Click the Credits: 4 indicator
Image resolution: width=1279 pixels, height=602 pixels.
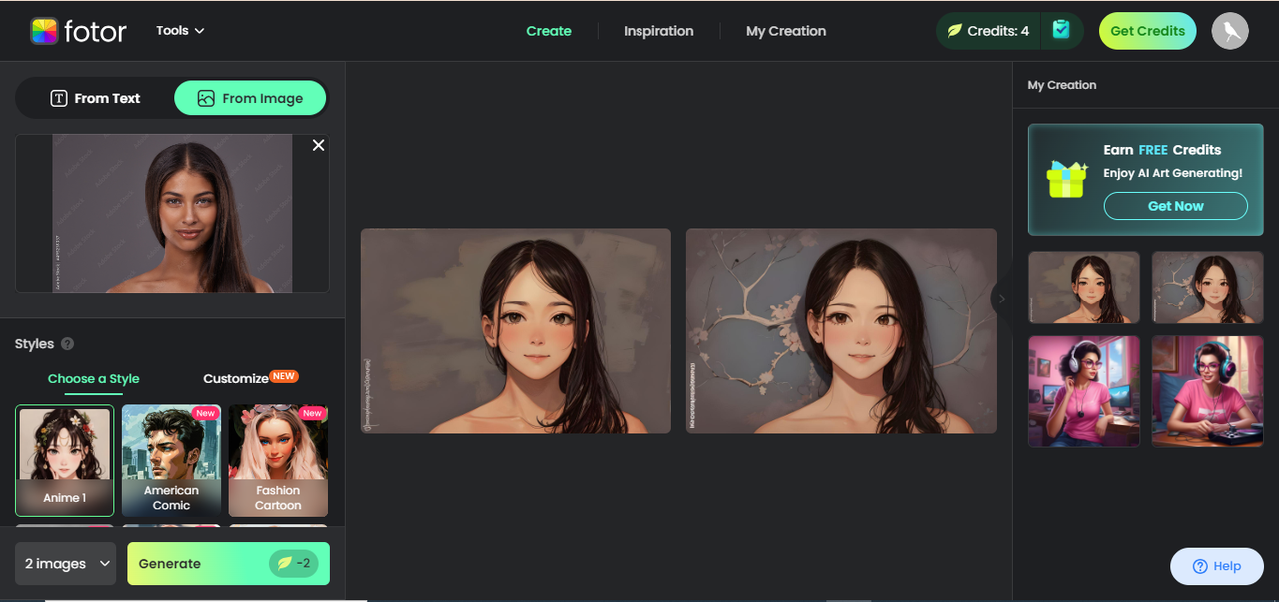[988, 31]
